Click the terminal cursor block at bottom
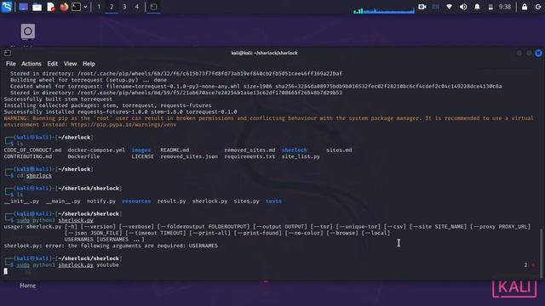 click(6, 271)
